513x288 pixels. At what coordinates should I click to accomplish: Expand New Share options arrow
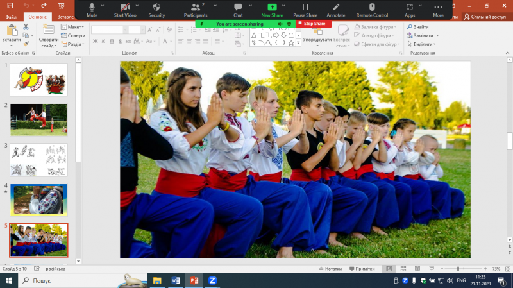coord(283,6)
